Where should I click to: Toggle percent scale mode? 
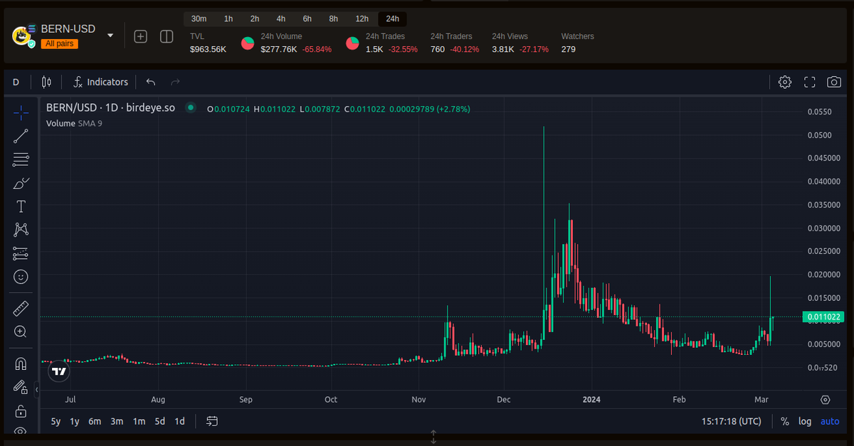[x=785, y=421]
